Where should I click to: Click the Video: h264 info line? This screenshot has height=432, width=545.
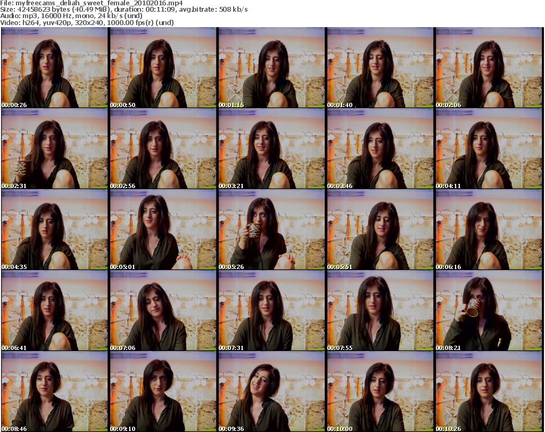(87, 22)
